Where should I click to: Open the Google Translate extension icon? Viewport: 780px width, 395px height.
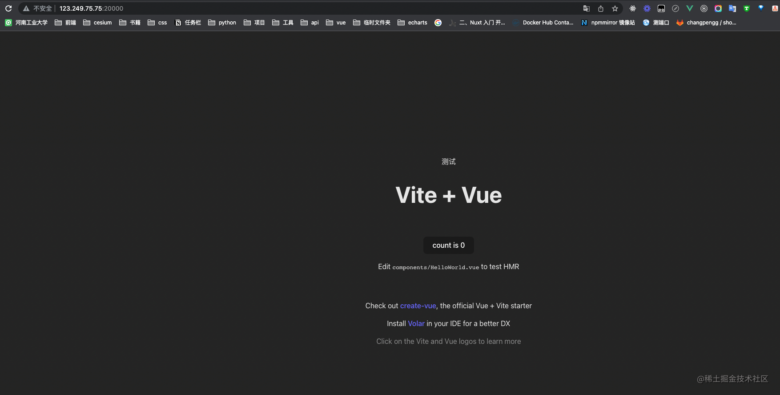pyautogui.click(x=732, y=8)
